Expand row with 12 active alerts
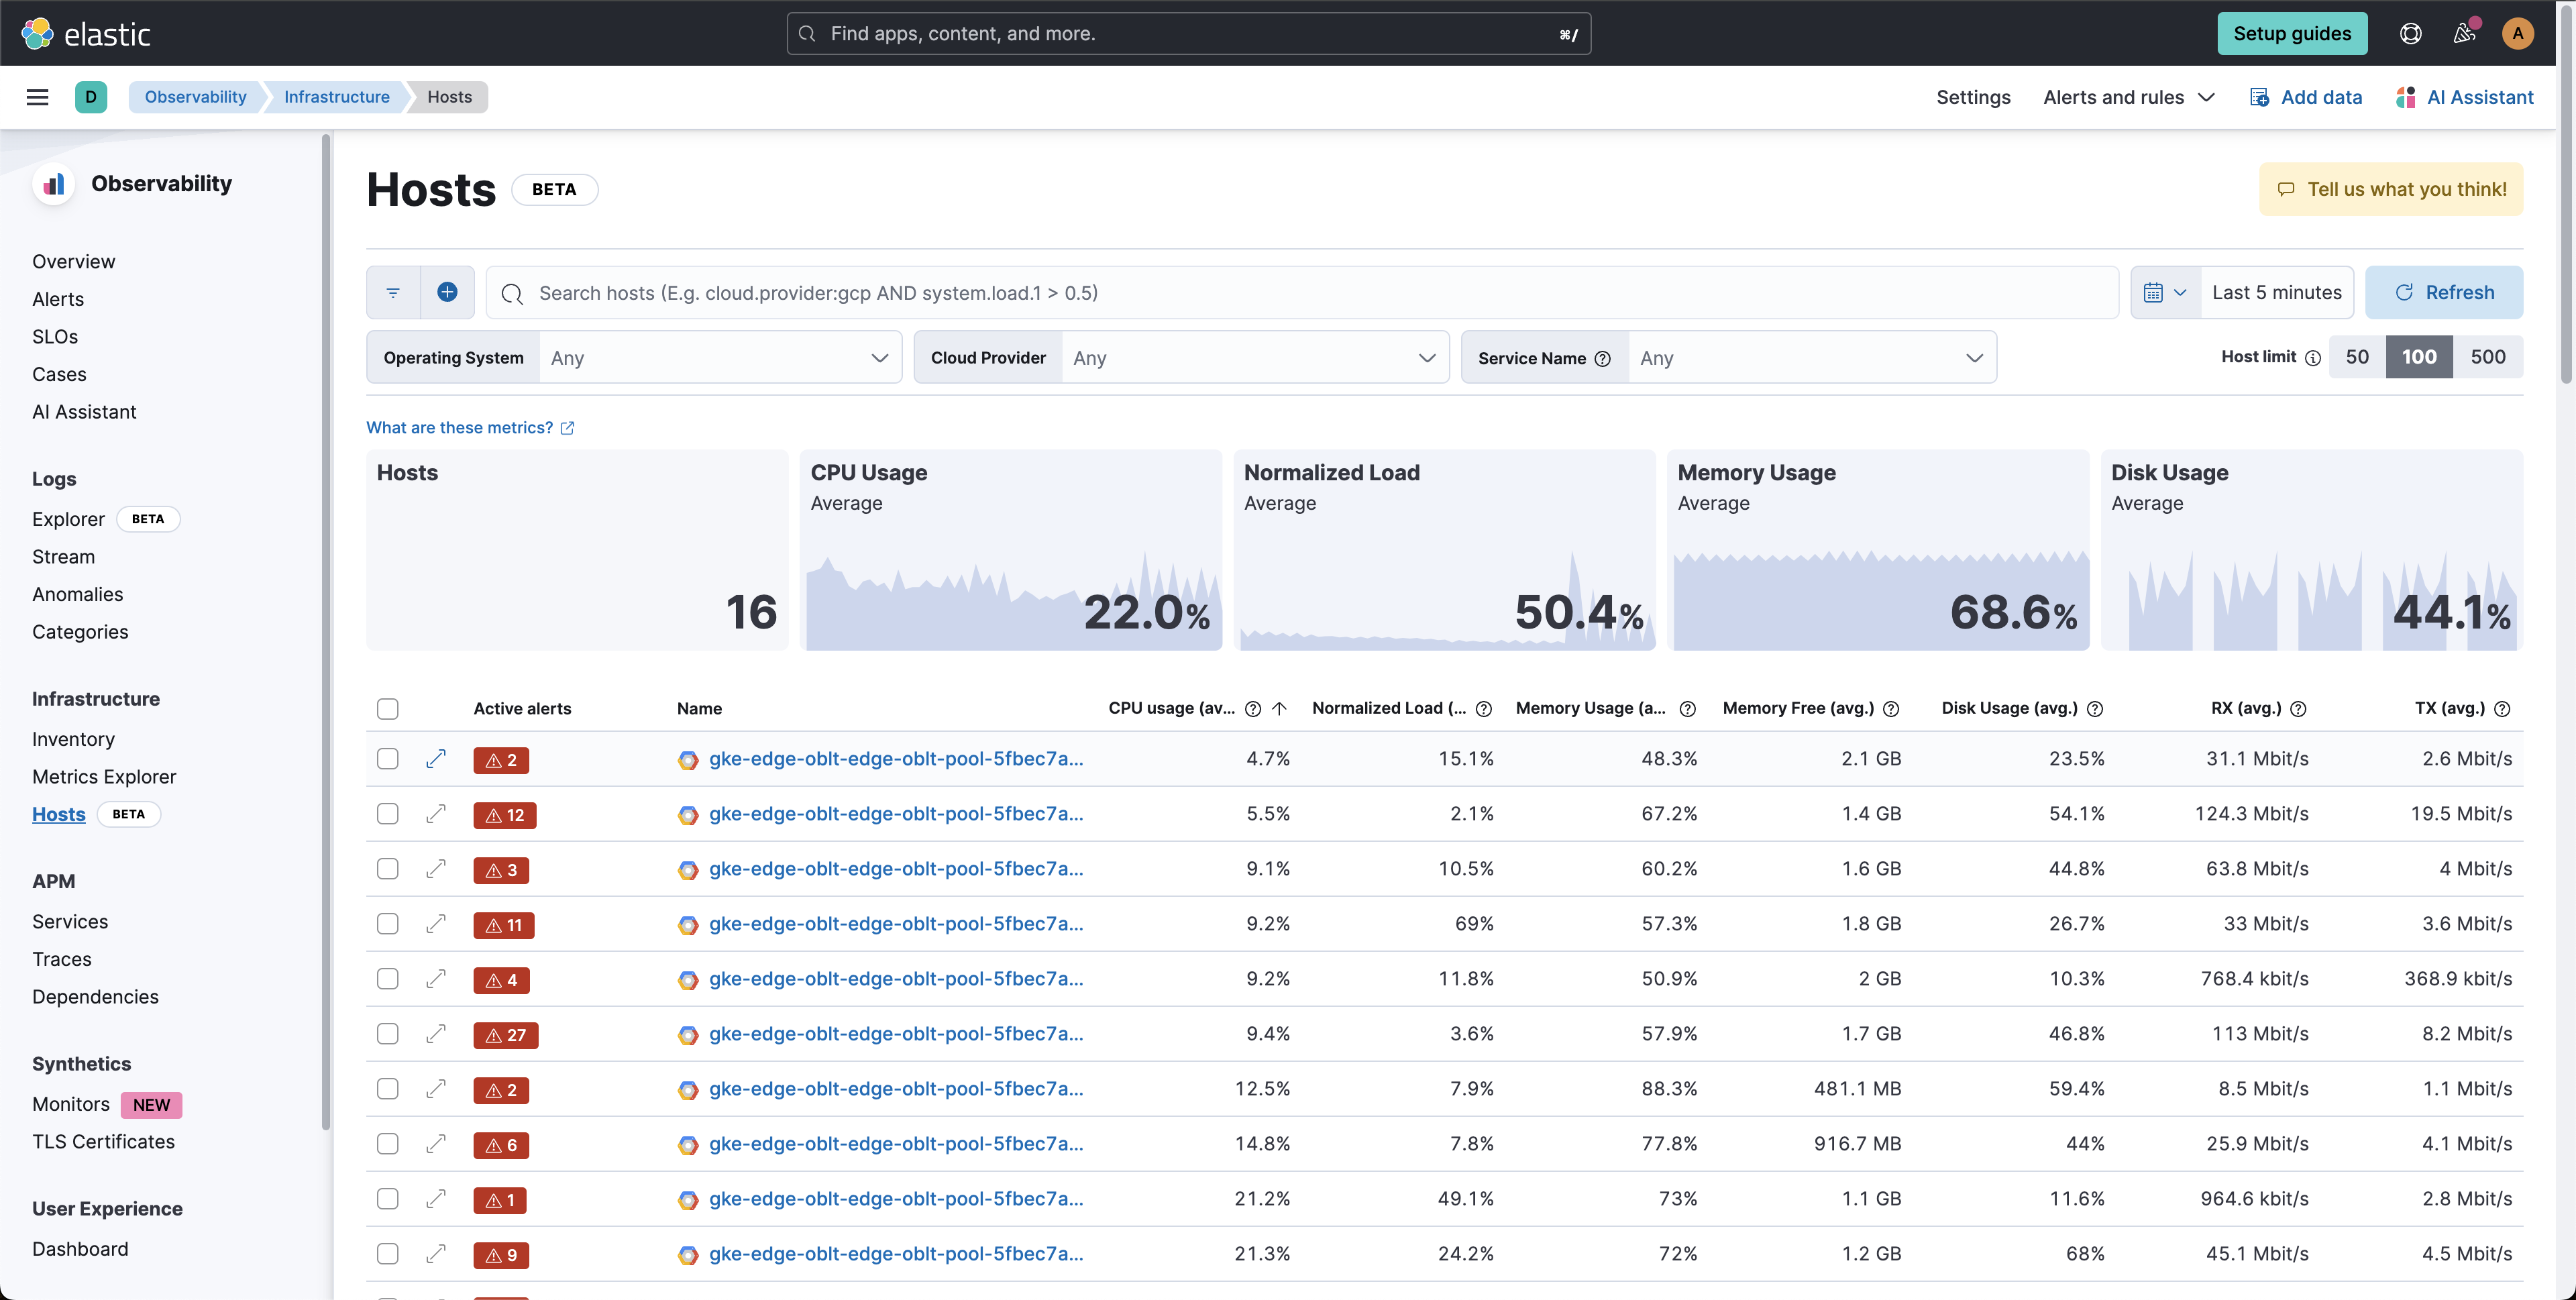 click(x=435, y=814)
